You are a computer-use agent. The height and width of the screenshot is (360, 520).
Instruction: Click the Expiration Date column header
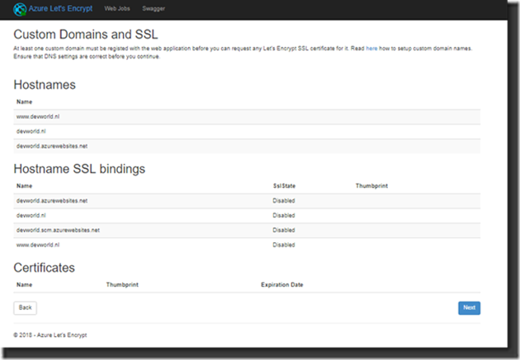tap(282, 285)
